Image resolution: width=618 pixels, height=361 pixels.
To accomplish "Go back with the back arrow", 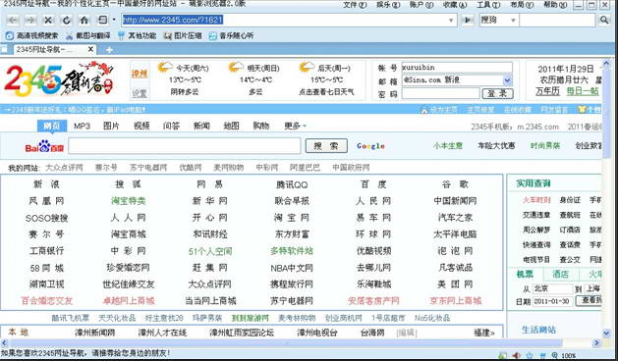I will [13, 20].
